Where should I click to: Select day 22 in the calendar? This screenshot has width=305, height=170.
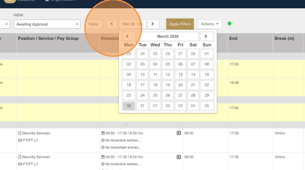coord(207,85)
